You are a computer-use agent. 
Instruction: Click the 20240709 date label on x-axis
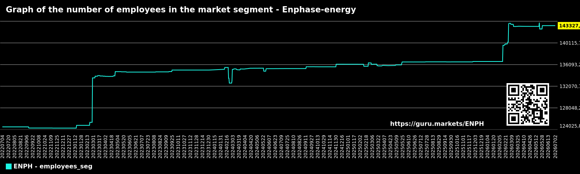(282, 146)
